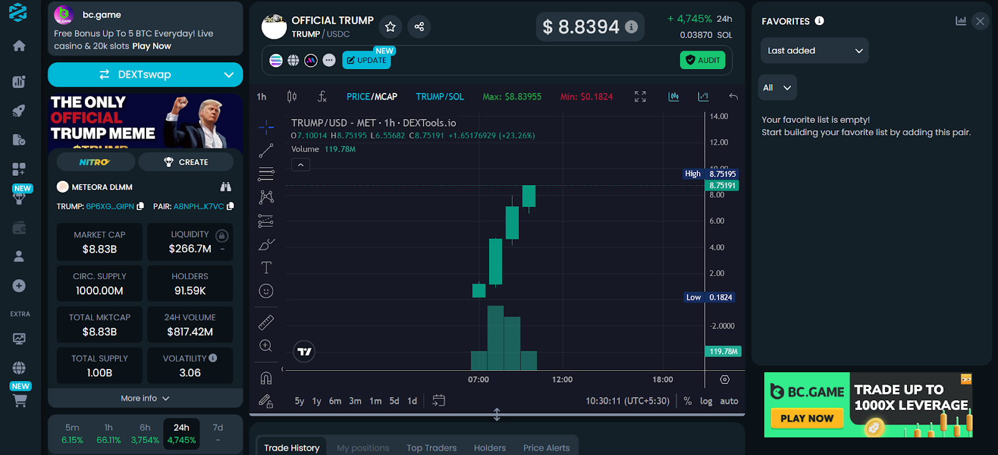Select the text annotation tool
Image resolution: width=998 pixels, height=455 pixels.
(x=266, y=268)
